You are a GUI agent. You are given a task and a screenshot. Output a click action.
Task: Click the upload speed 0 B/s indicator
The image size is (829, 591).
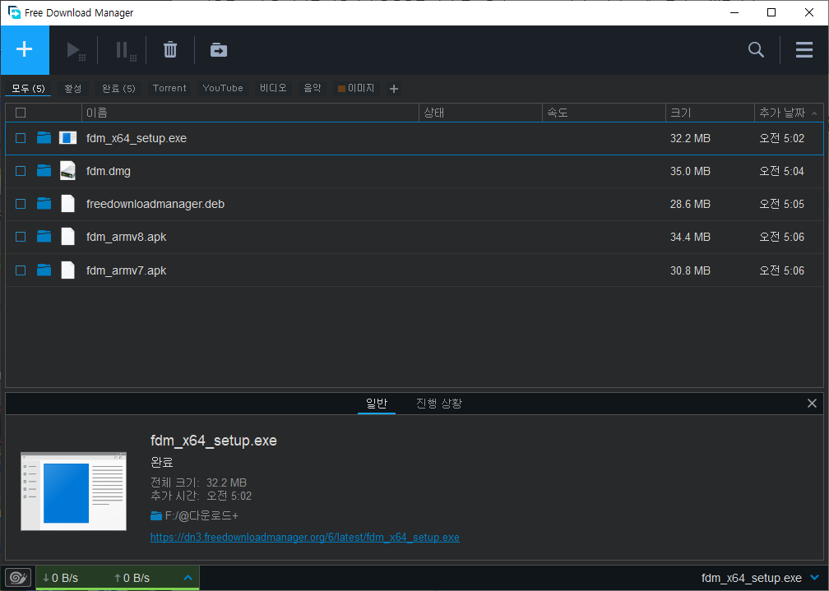tap(132, 578)
